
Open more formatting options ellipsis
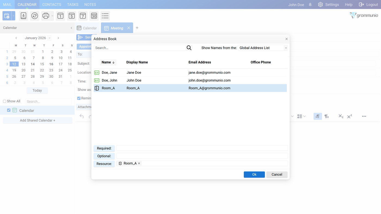click(x=364, y=116)
